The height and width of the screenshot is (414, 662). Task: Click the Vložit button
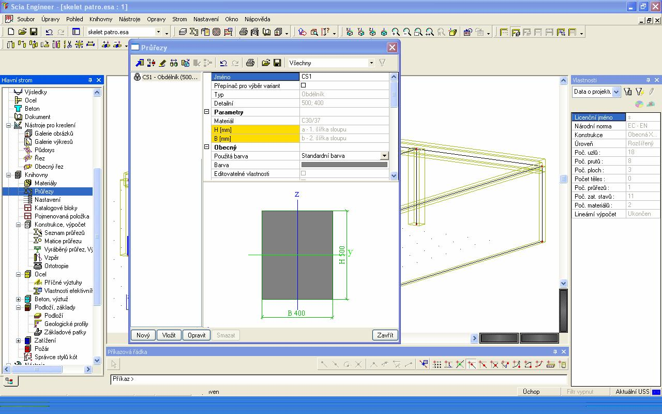click(169, 335)
